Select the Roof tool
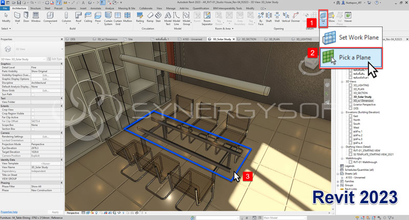Image resolution: width=409 pixels, height=220 pixels. click(x=78, y=17)
